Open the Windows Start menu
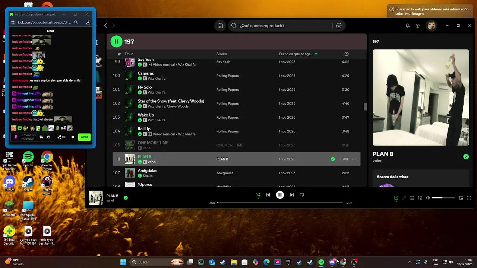 tap(123, 262)
